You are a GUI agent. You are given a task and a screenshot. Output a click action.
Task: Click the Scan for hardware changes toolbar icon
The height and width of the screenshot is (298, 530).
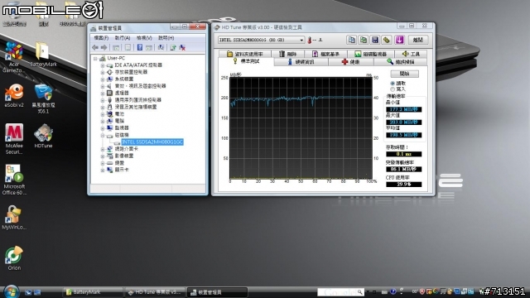point(161,48)
